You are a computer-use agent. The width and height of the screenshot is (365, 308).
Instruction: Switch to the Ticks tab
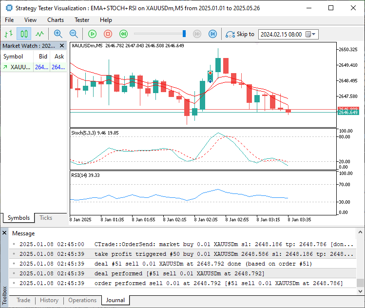(x=46, y=218)
